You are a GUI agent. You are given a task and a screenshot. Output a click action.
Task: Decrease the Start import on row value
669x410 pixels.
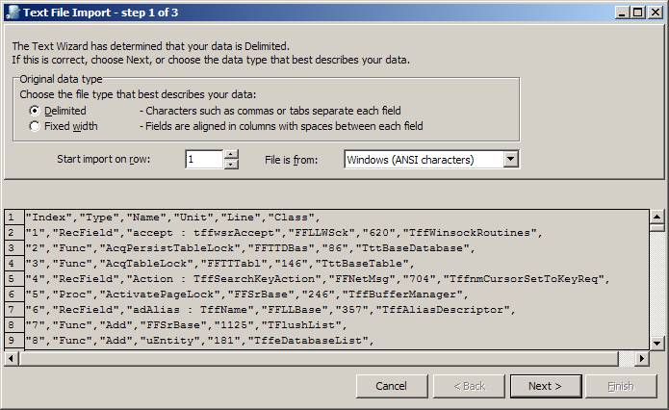(x=230, y=165)
